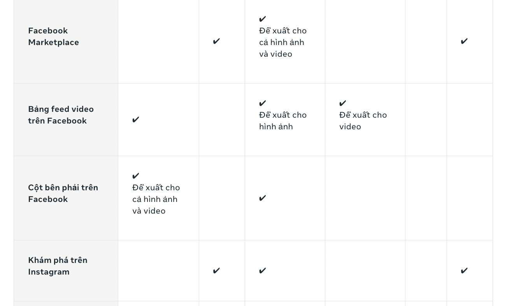
Task: Click empty first cell of Facebook Marketplace row
Action: [158, 41]
